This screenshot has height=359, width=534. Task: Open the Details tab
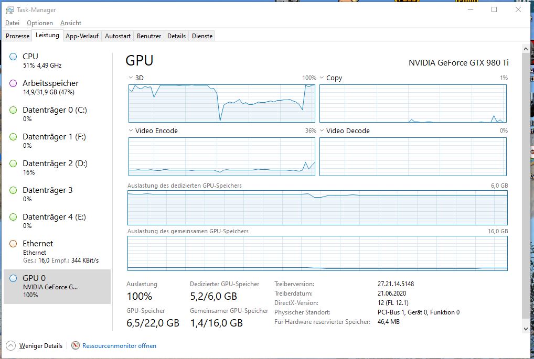[x=176, y=36]
